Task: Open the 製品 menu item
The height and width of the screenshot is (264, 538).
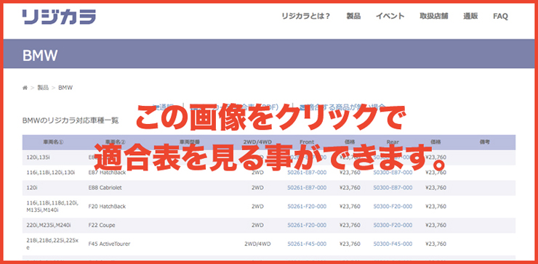Action: [353, 16]
